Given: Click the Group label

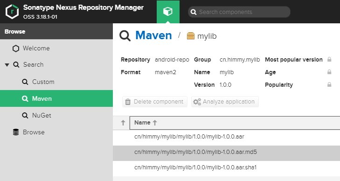Looking at the screenshot, I should (202, 60).
